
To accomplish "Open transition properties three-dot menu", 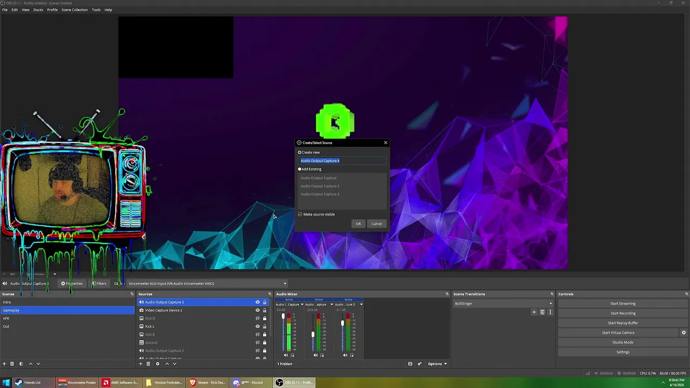I will point(550,312).
